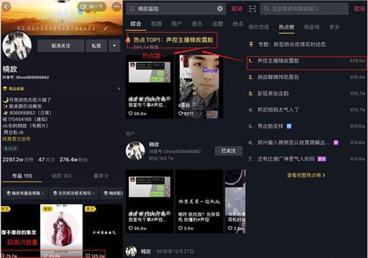Click 取消 beside the 楠故露脸 search

[236, 9]
